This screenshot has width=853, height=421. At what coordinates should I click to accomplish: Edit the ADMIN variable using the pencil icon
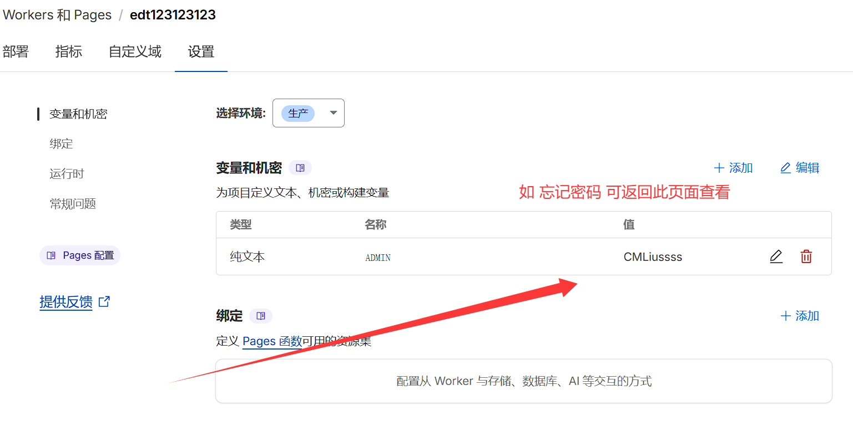pyautogui.click(x=776, y=256)
